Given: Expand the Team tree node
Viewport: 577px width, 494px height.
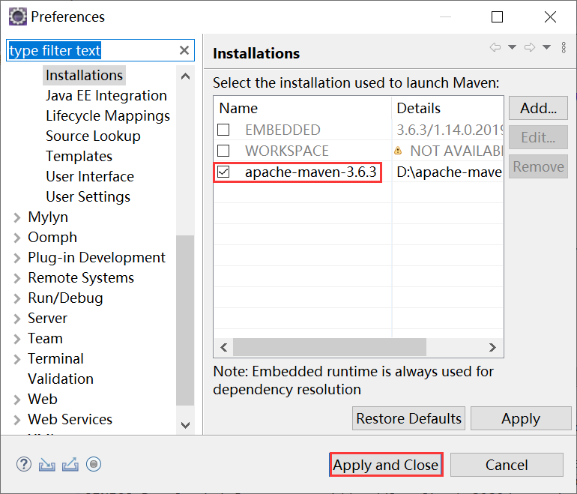Looking at the screenshot, I should pos(16,339).
